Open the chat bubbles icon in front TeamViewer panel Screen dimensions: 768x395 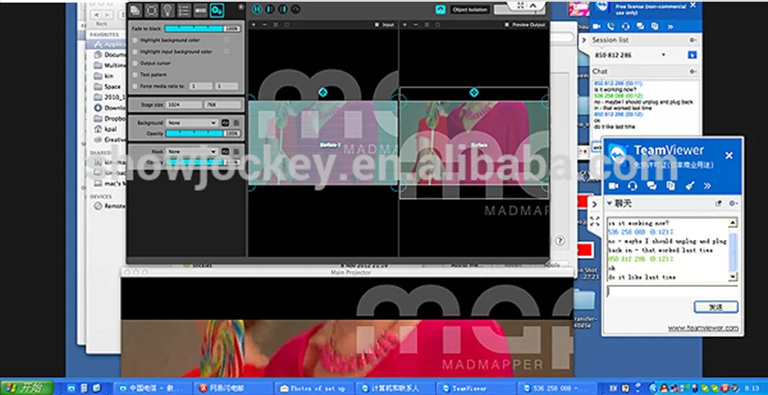pos(651,185)
